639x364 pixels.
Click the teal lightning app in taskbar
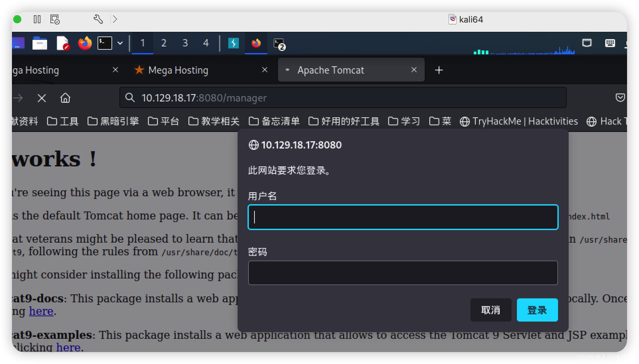[234, 43]
